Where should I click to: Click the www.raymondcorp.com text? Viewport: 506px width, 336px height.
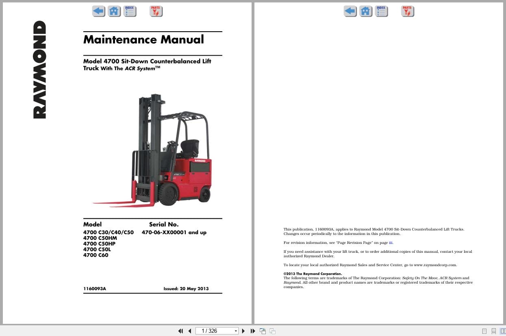point(435,265)
